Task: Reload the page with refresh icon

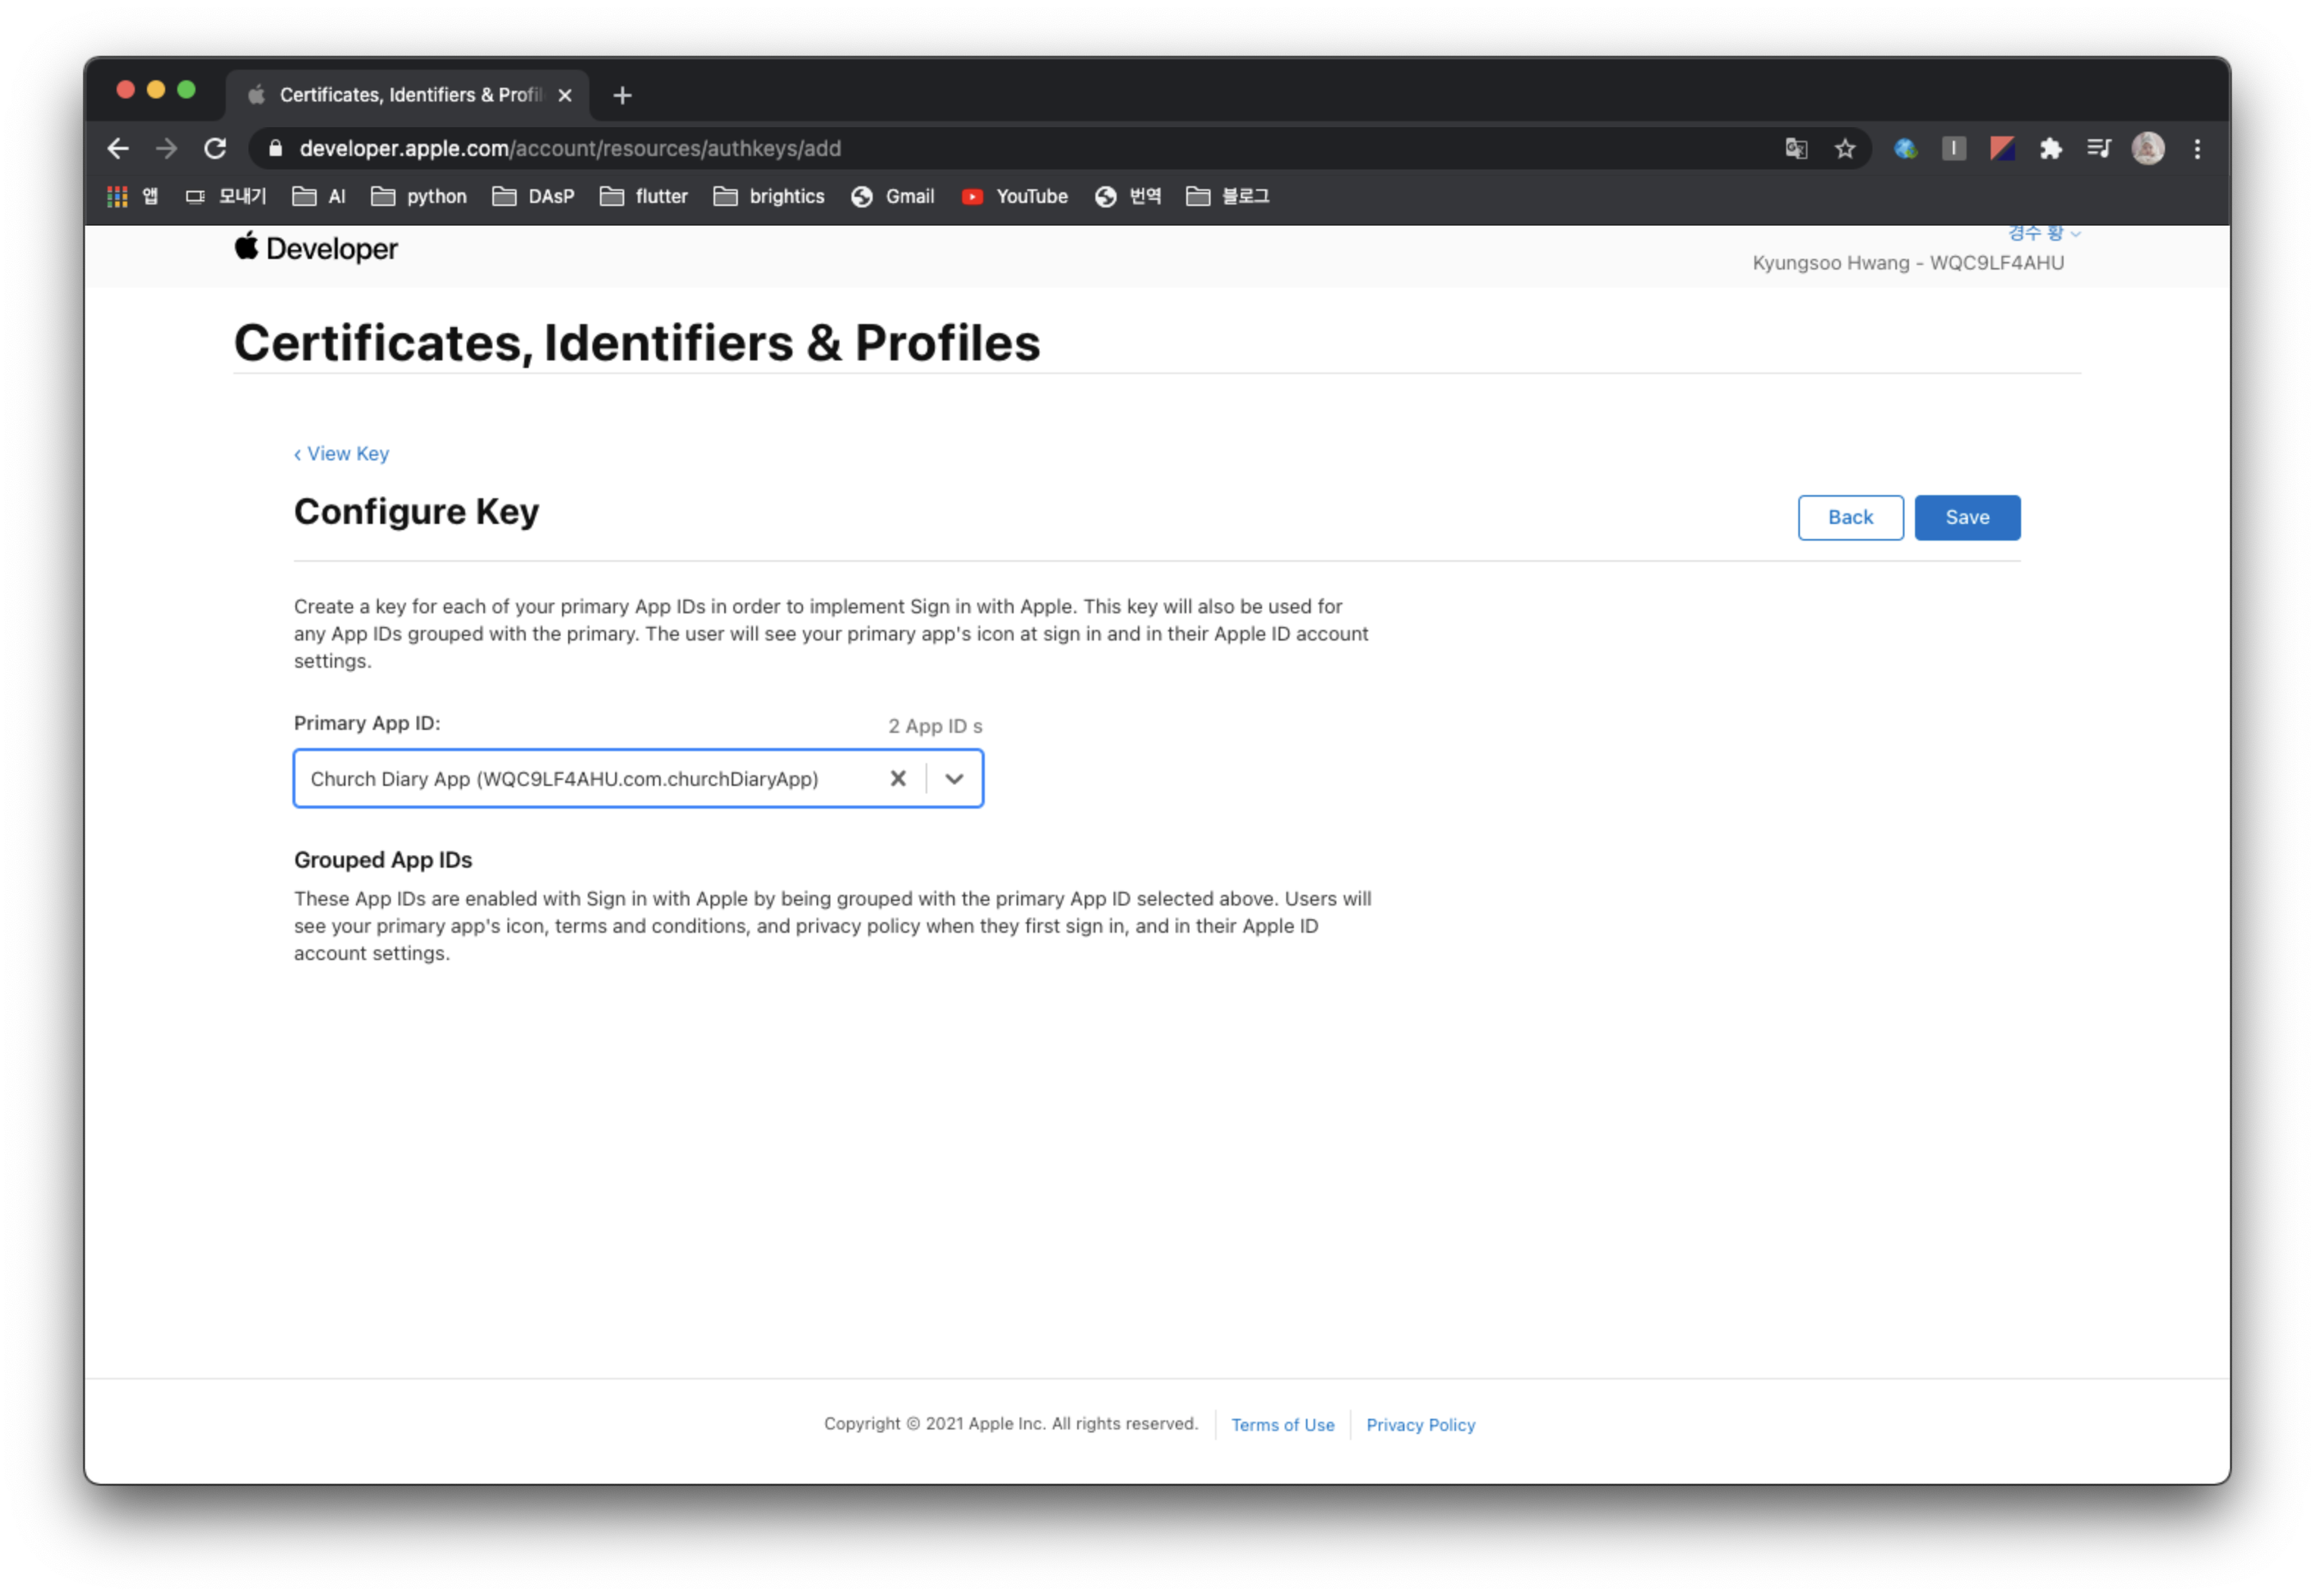Action: click(215, 149)
